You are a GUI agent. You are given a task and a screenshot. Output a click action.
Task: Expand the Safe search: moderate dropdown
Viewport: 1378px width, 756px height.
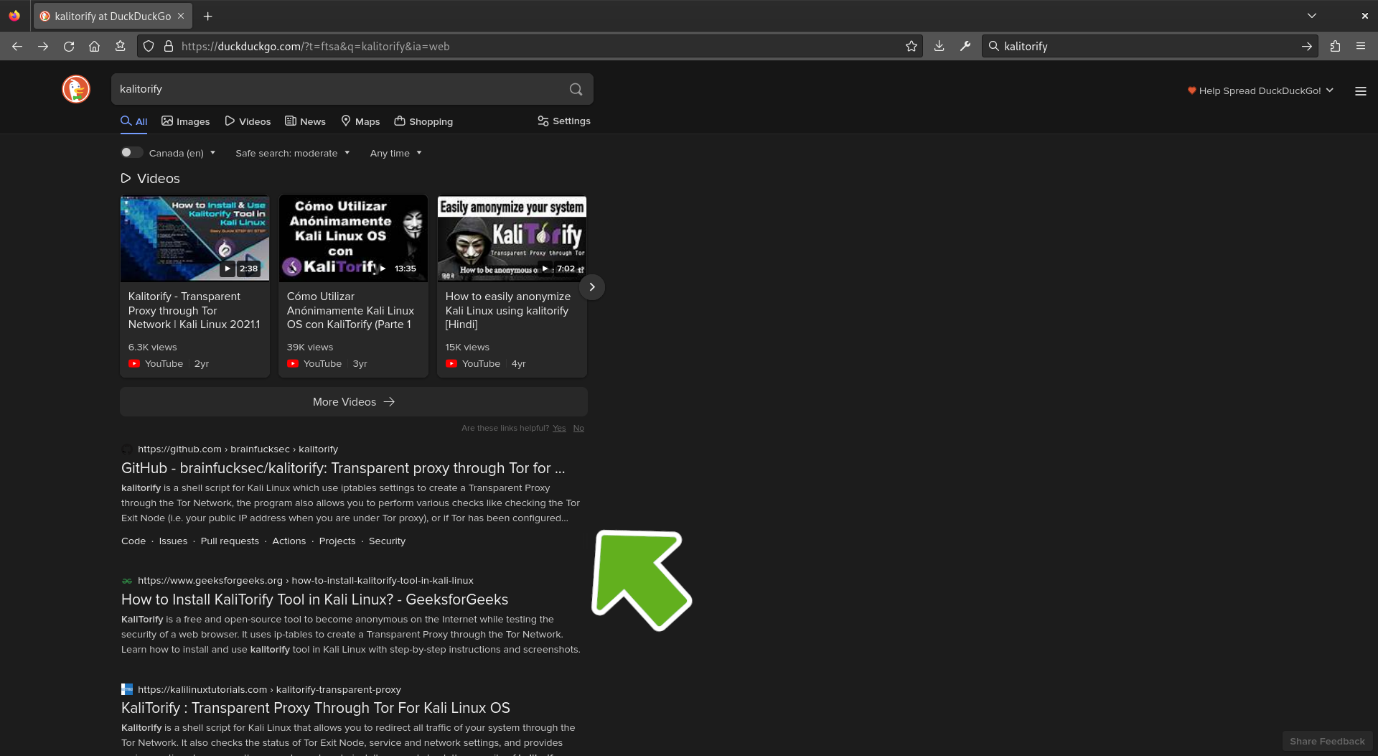(x=292, y=153)
